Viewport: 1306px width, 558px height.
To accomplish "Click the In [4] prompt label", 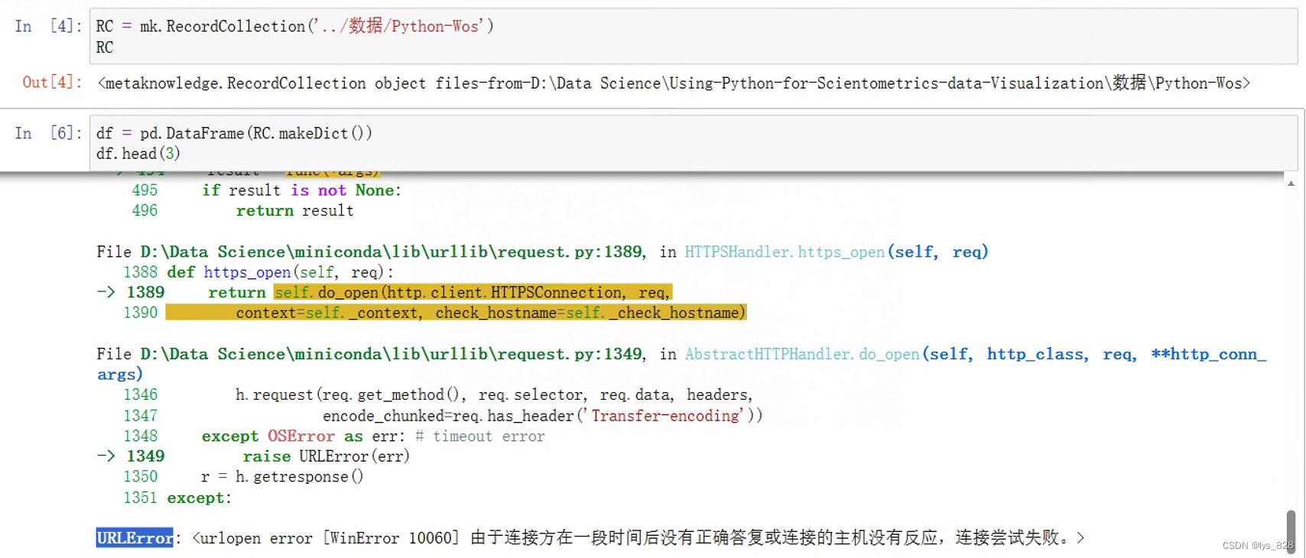I will coord(48,26).
